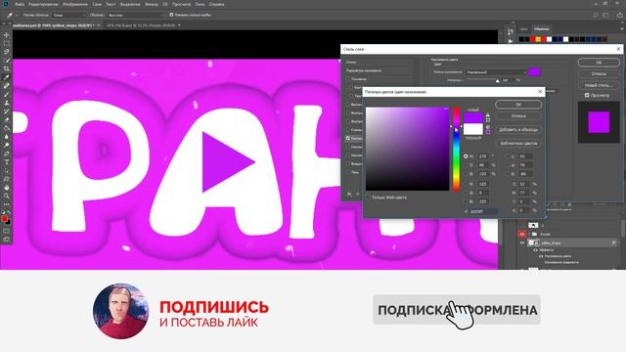Open the Нормальный blend mode dropdown
626x352 pixels.
[x=496, y=72]
